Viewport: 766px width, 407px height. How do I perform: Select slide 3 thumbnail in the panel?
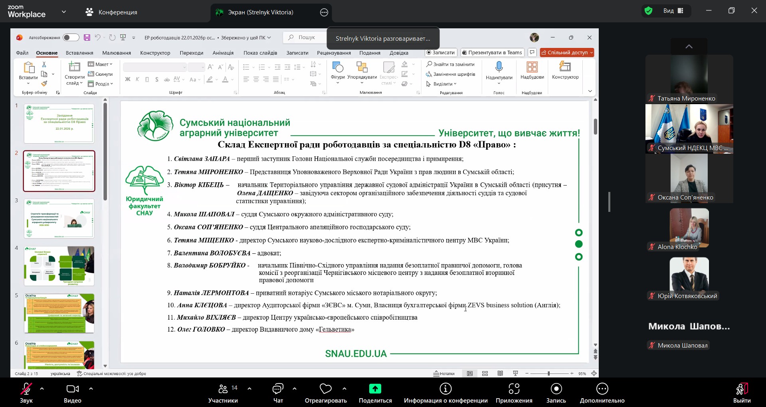(59, 219)
